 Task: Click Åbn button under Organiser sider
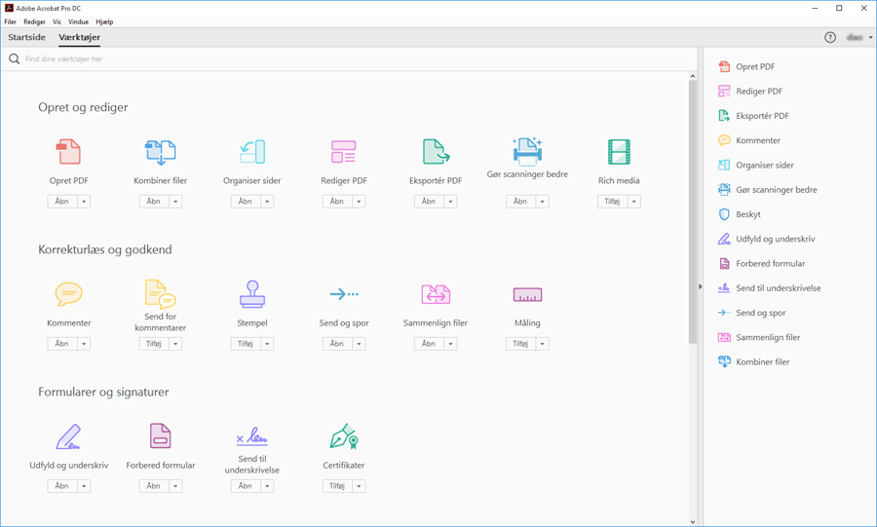246,202
